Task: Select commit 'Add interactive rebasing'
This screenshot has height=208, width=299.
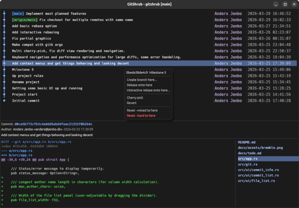Action: click(149, 32)
